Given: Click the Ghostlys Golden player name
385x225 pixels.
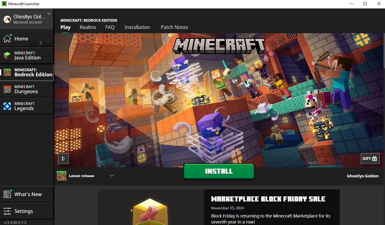Looking at the screenshot, I should pos(363,176).
